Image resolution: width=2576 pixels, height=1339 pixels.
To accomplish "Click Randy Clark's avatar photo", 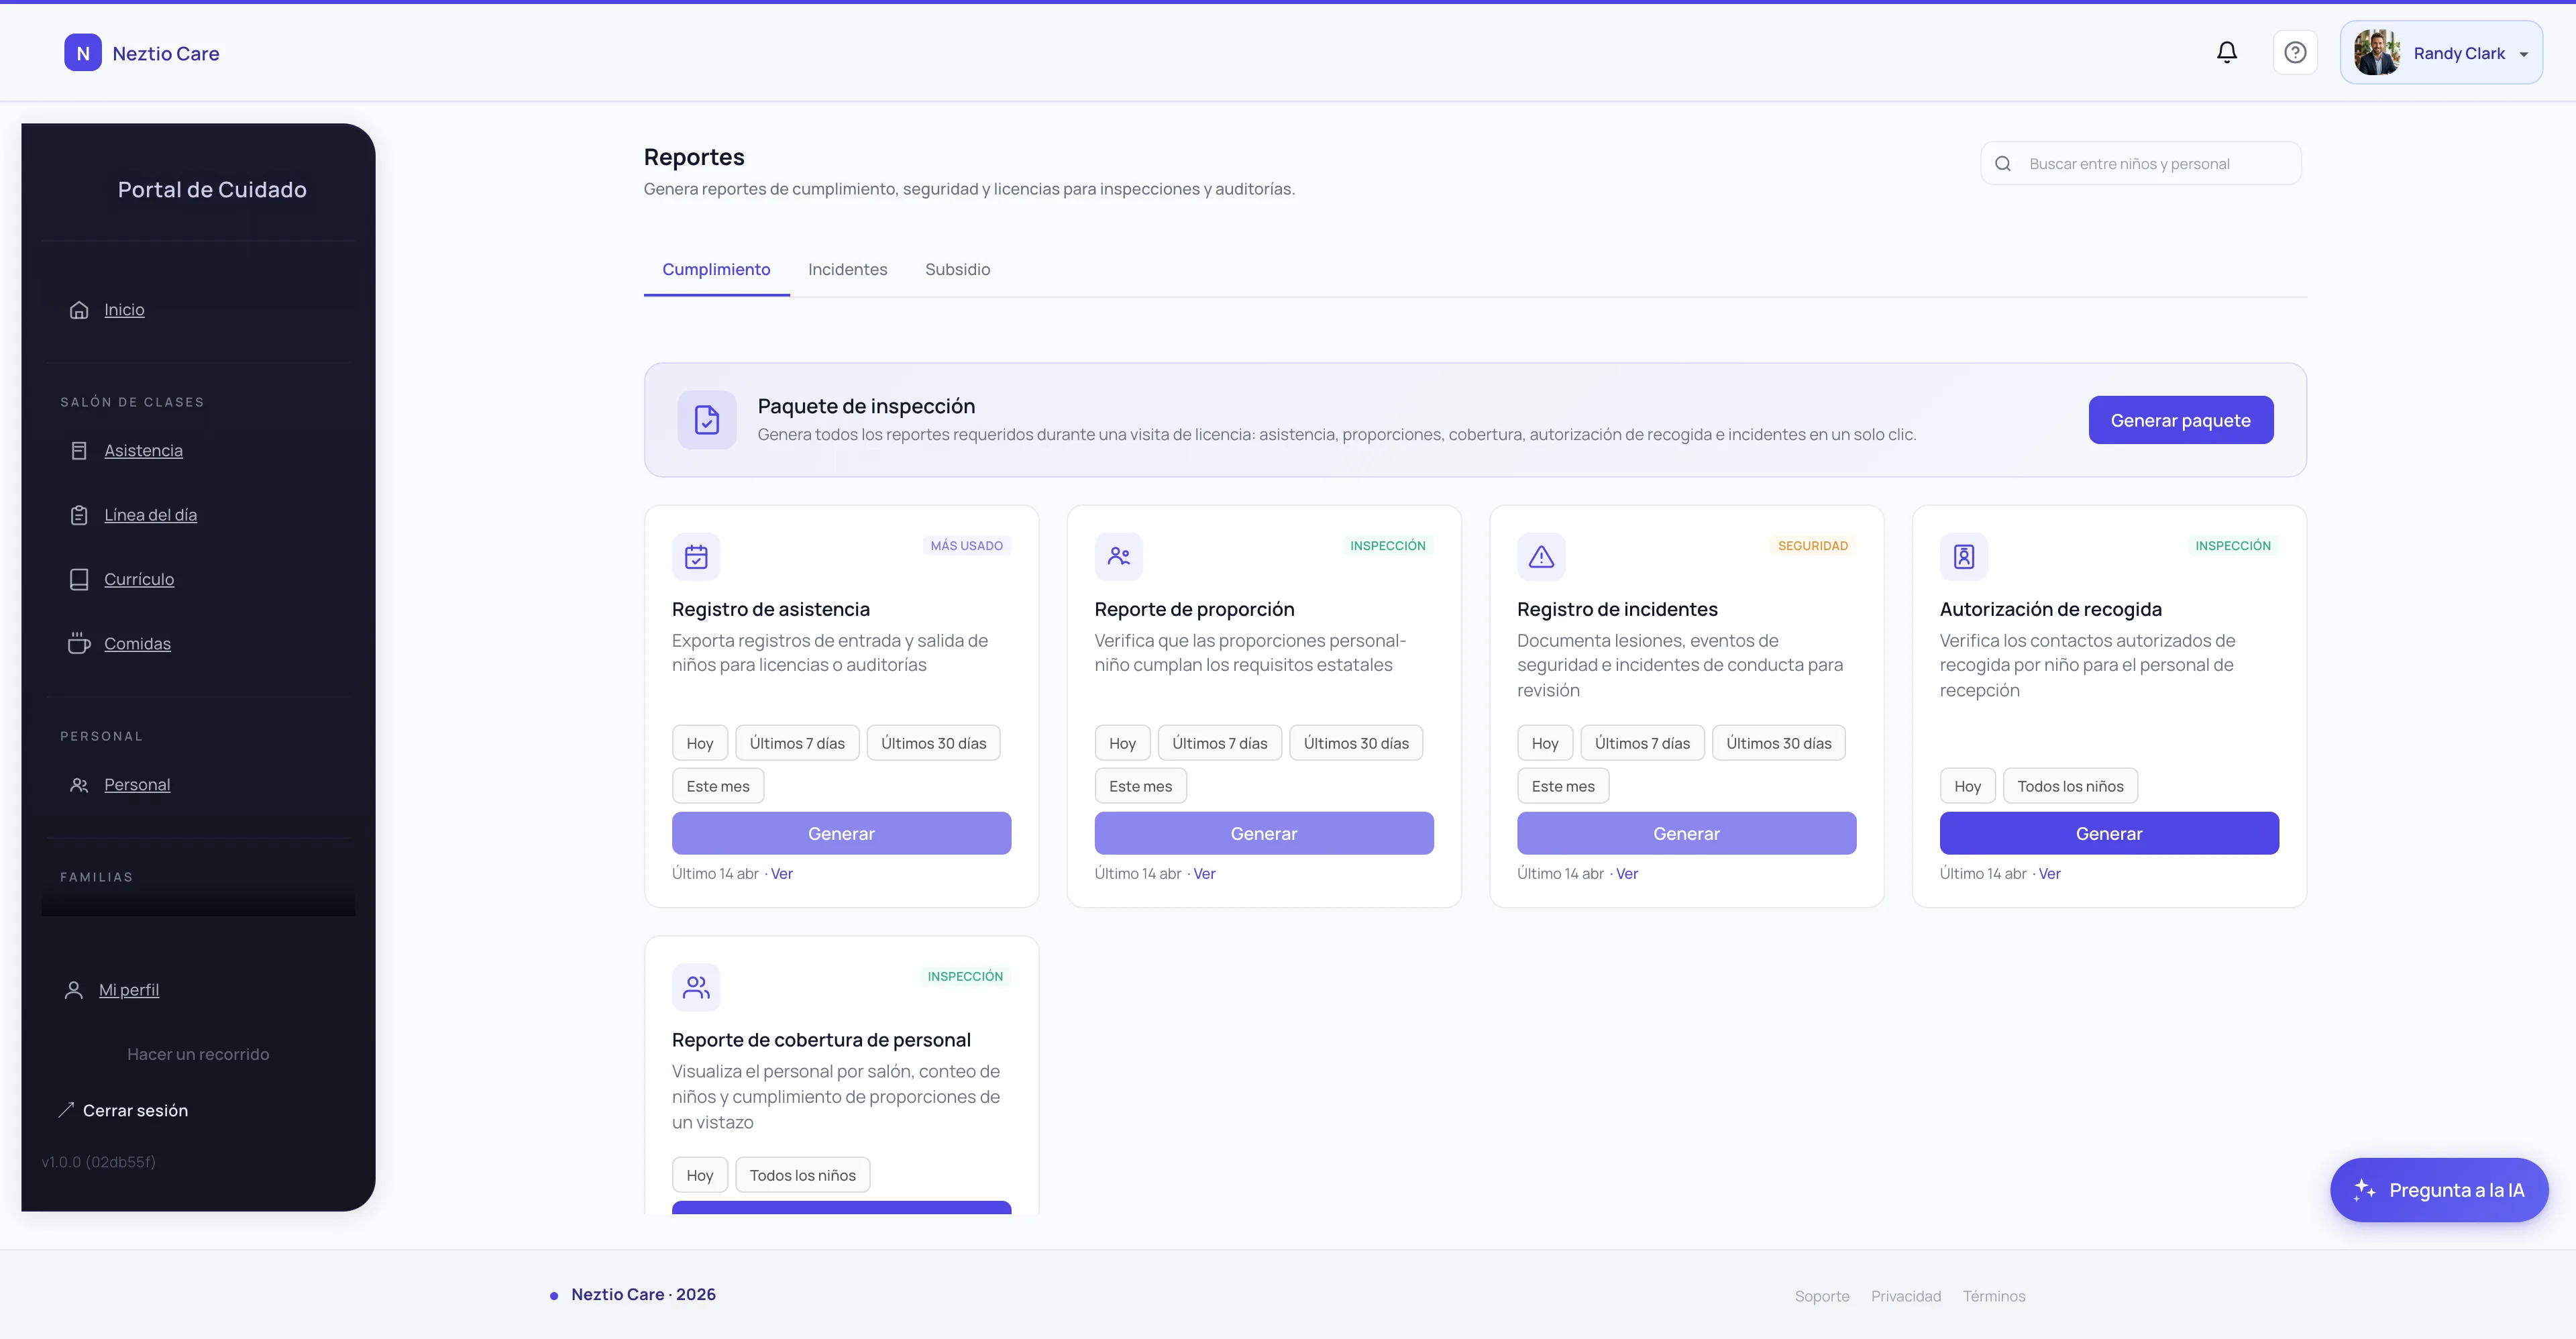I will click(2377, 53).
